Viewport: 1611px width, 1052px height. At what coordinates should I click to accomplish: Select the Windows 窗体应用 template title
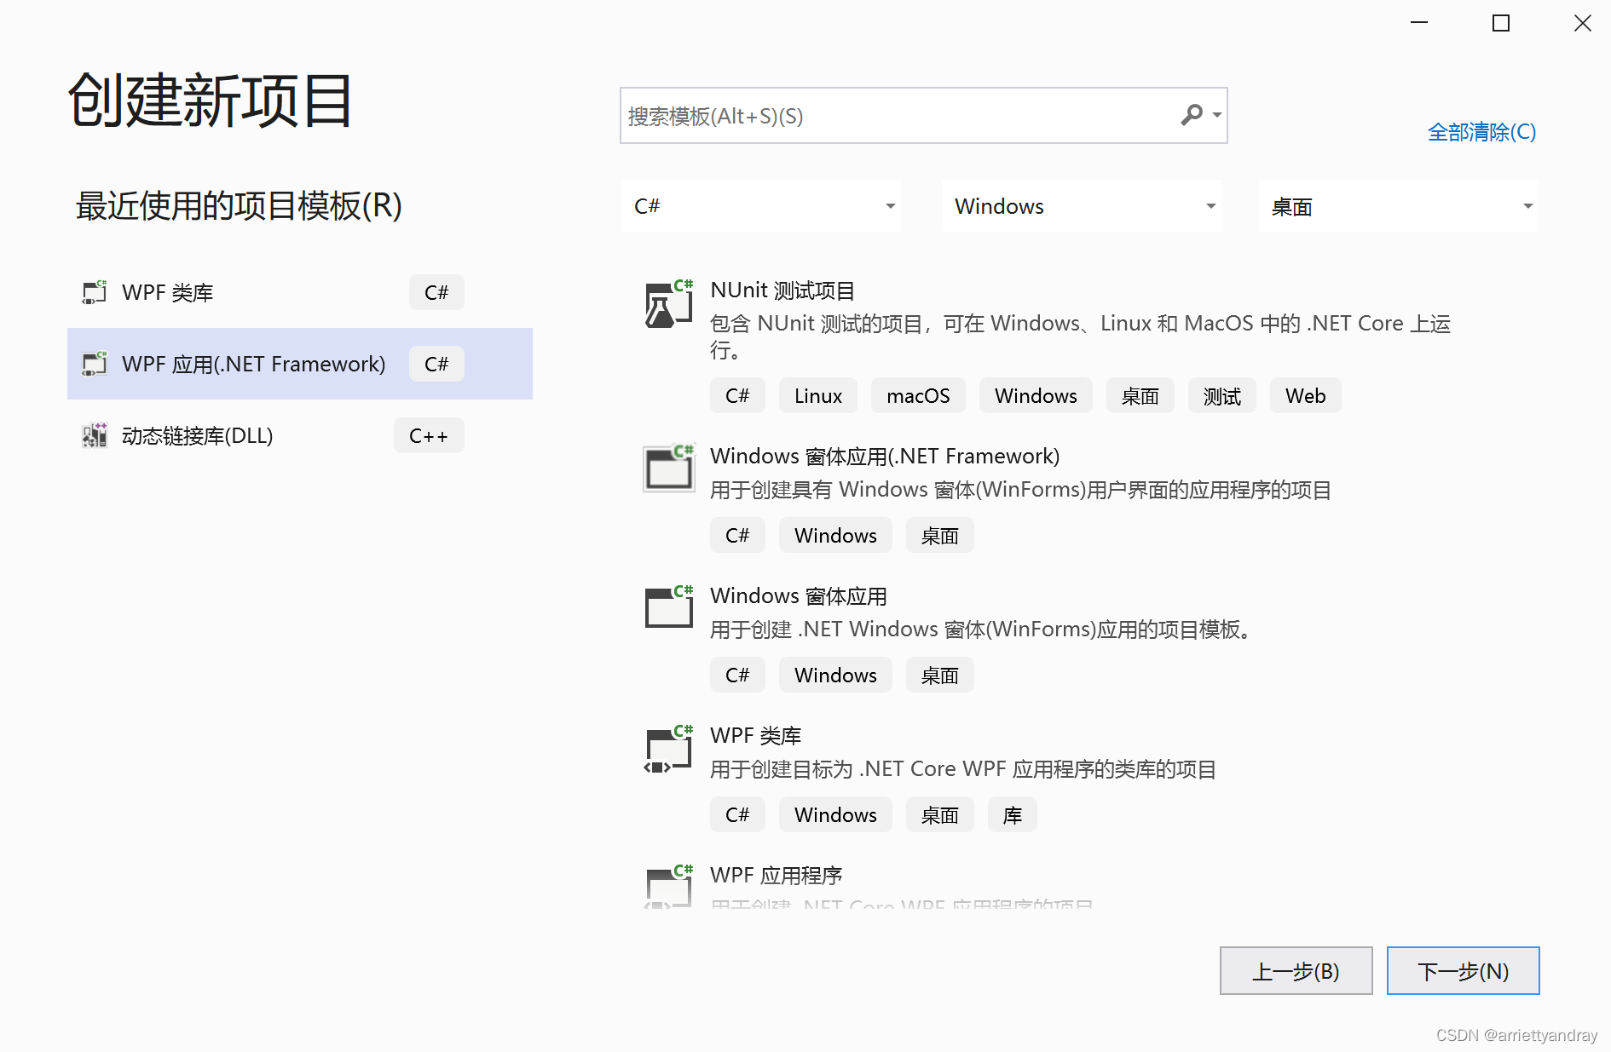pos(799,595)
